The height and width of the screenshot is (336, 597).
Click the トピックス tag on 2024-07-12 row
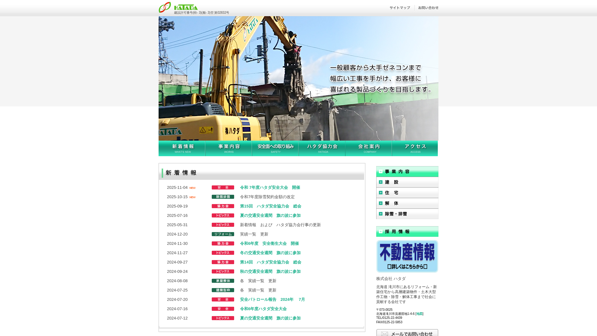[223, 318]
